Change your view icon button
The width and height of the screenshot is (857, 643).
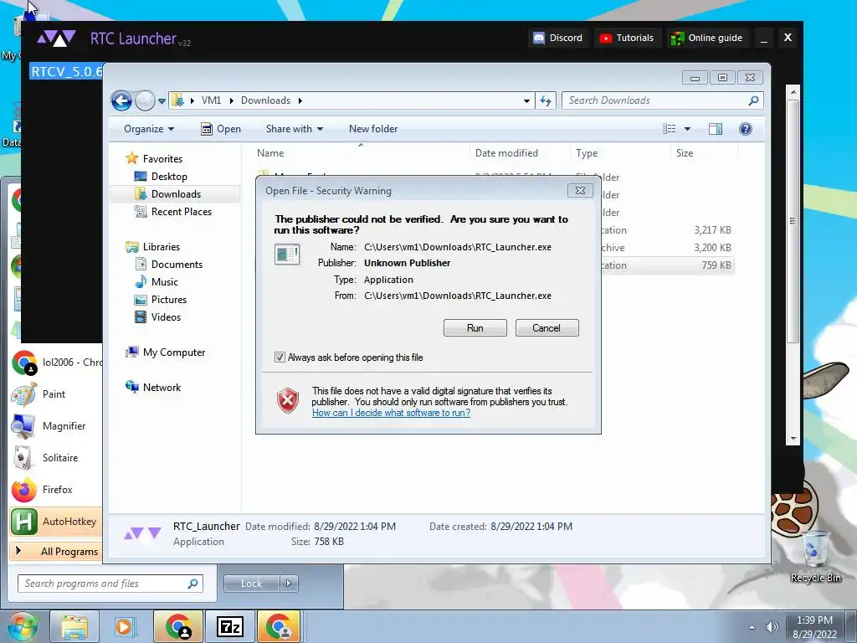[670, 129]
